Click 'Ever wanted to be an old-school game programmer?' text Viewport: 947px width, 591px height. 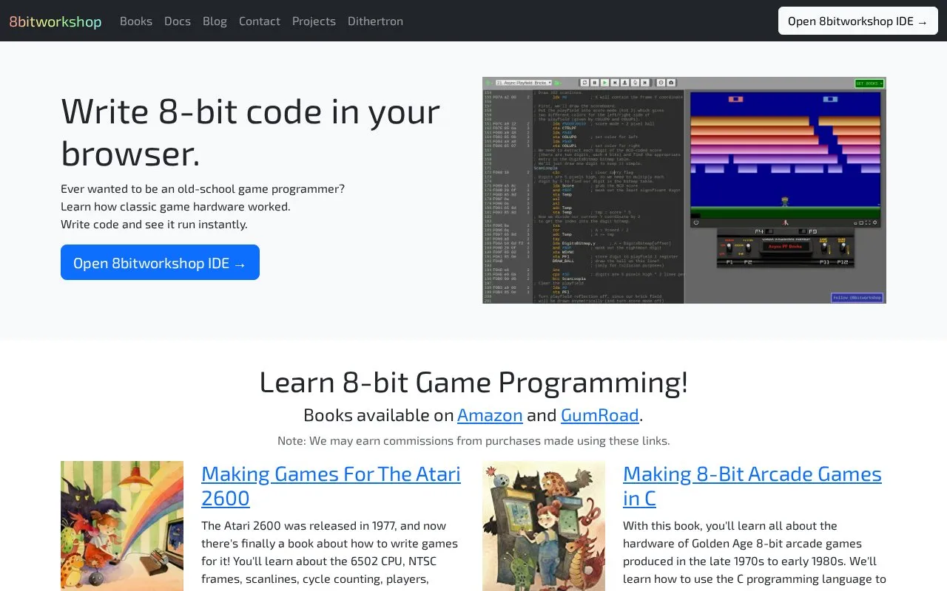203,188
